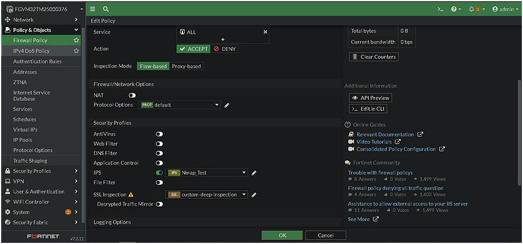The height and width of the screenshot is (244, 523).
Task: Edit the default protocol options pencil
Action: pyautogui.click(x=227, y=105)
